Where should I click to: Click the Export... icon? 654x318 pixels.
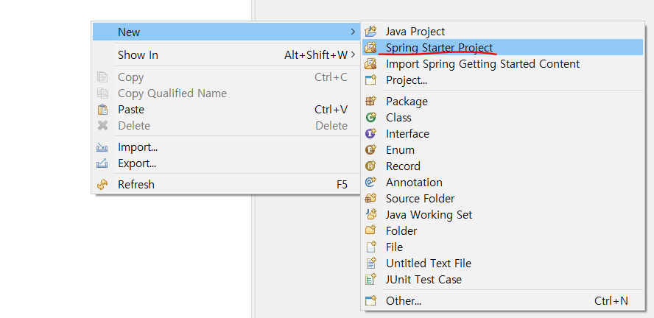coord(102,163)
